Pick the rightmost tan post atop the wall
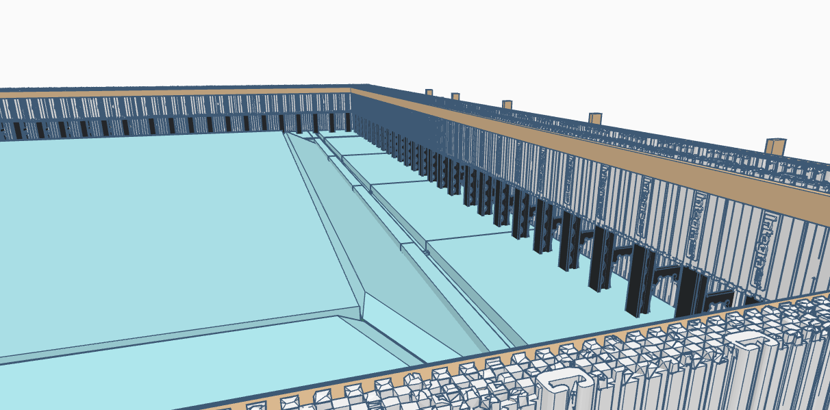830x410 pixels. 775,146
